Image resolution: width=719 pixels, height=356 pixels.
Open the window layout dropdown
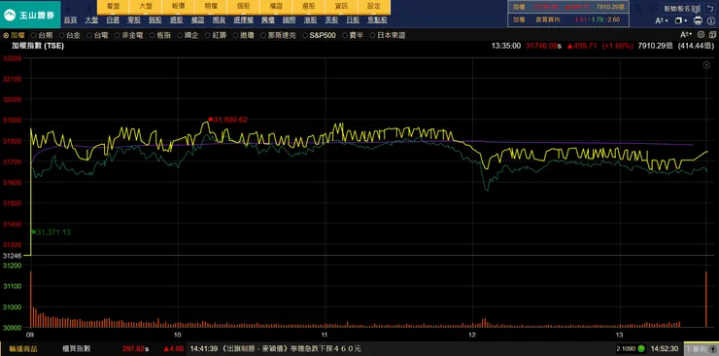tap(681, 20)
